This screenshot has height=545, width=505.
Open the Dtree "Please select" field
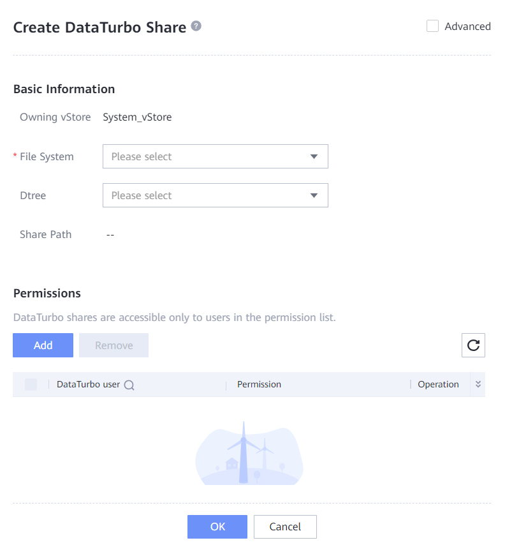[x=204, y=195]
